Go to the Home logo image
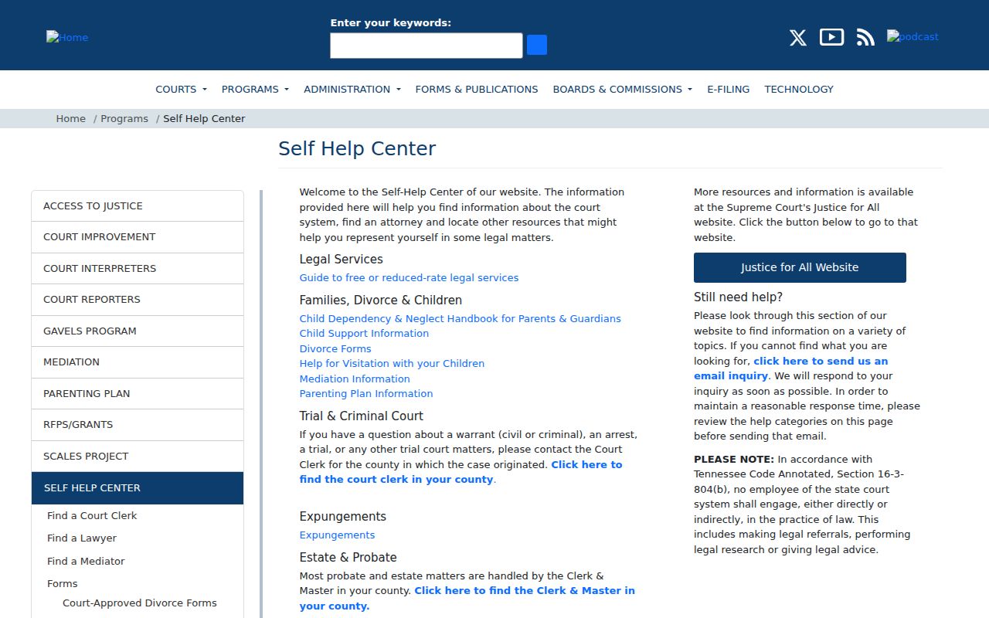This screenshot has width=989, height=618. (67, 37)
